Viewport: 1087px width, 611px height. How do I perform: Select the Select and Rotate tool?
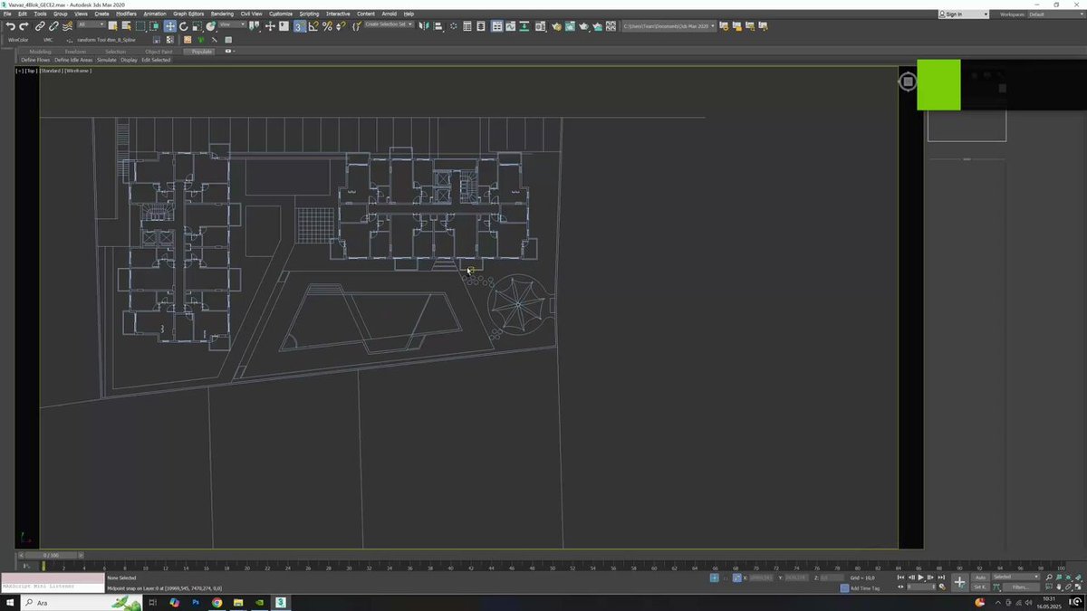tap(183, 26)
